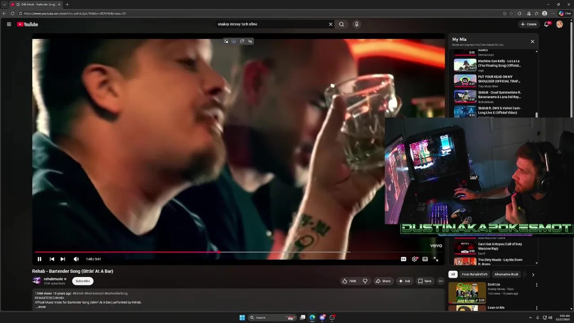Open Don't Lie video thumbnail
Screen dimensions: 574x323
tap(467, 292)
